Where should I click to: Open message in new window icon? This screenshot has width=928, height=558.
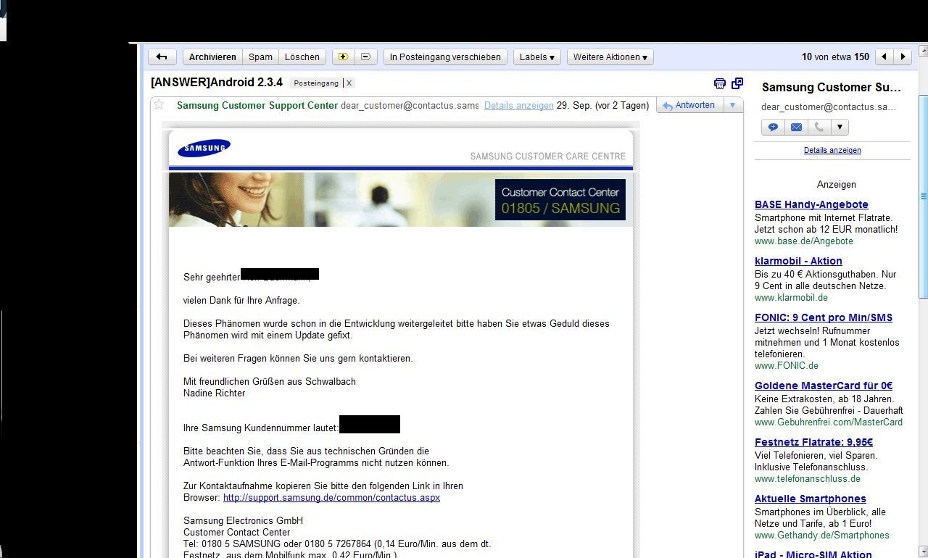tap(737, 83)
